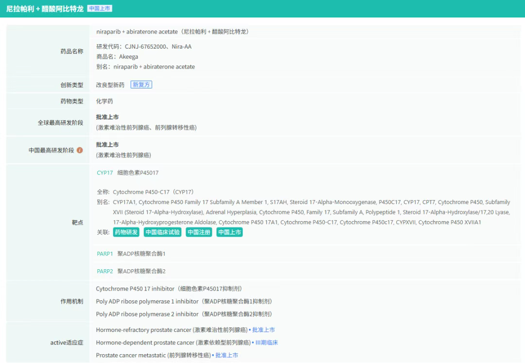The image size is (525, 363).
Task: Click 批准上市 link for prostate cancer metastatic
Action: [x=227, y=355]
